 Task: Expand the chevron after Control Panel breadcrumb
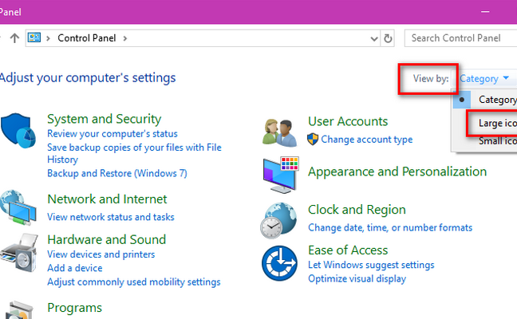coord(125,38)
